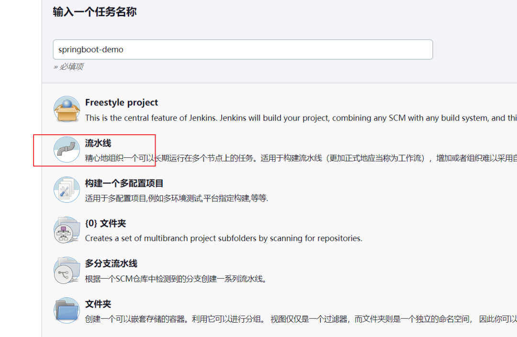Screen dimensions: 517x337
Task: Click the 'This is the central feature of Jenkins' description
Action: click(x=301, y=118)
